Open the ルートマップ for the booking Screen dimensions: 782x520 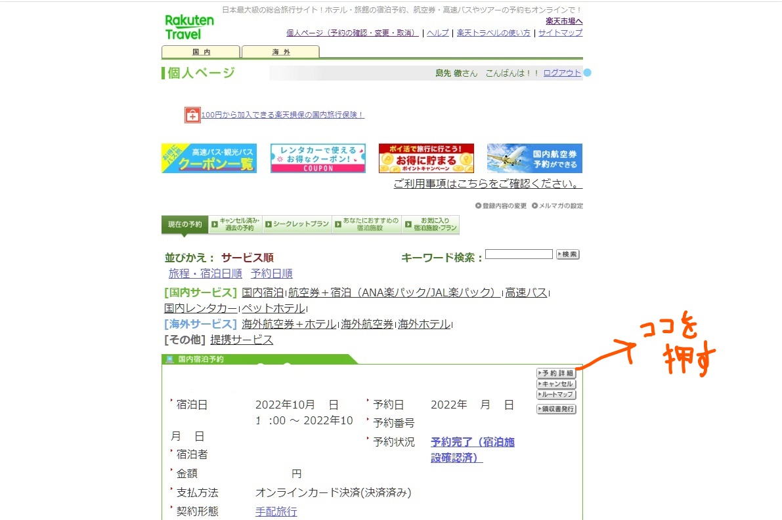point(556,395)
